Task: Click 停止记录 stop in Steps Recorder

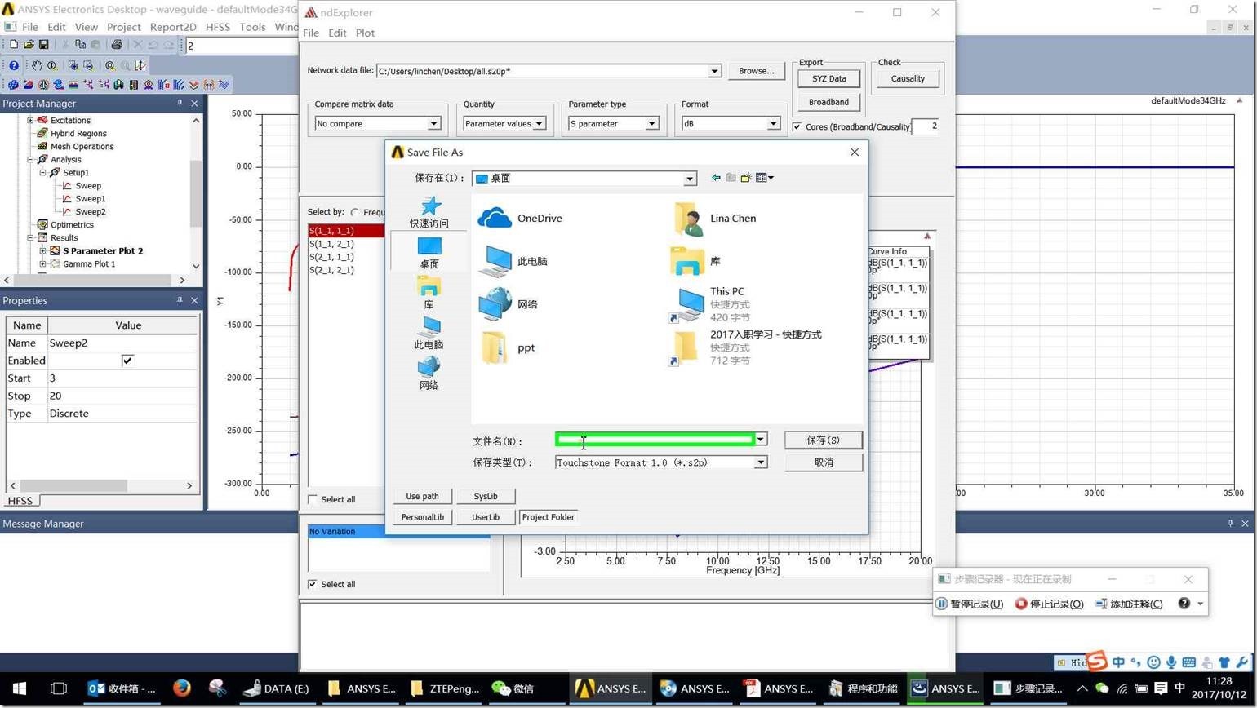Action: point(1049,604)
